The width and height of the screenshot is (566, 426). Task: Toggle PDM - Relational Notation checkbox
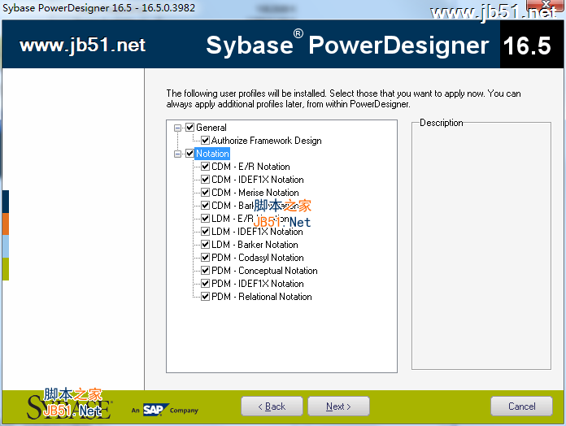[205, 296]
